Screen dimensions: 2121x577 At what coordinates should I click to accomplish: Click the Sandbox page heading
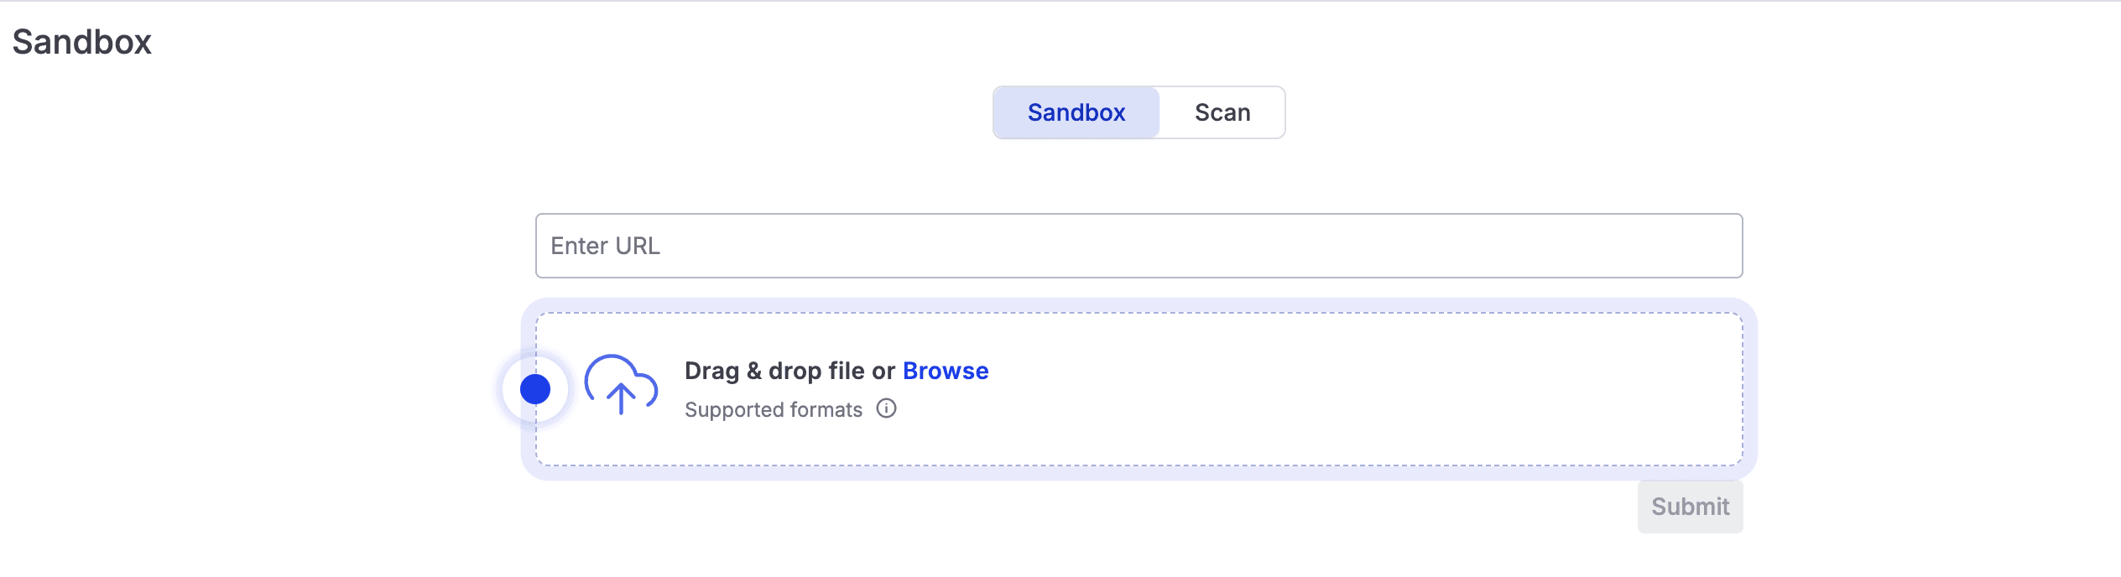[81, 41]
